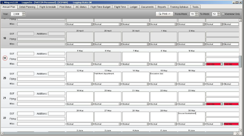Screen dimensions: 244x136
Task: Expand the Normal dropdown under 13 May
Action: [108, 84]
